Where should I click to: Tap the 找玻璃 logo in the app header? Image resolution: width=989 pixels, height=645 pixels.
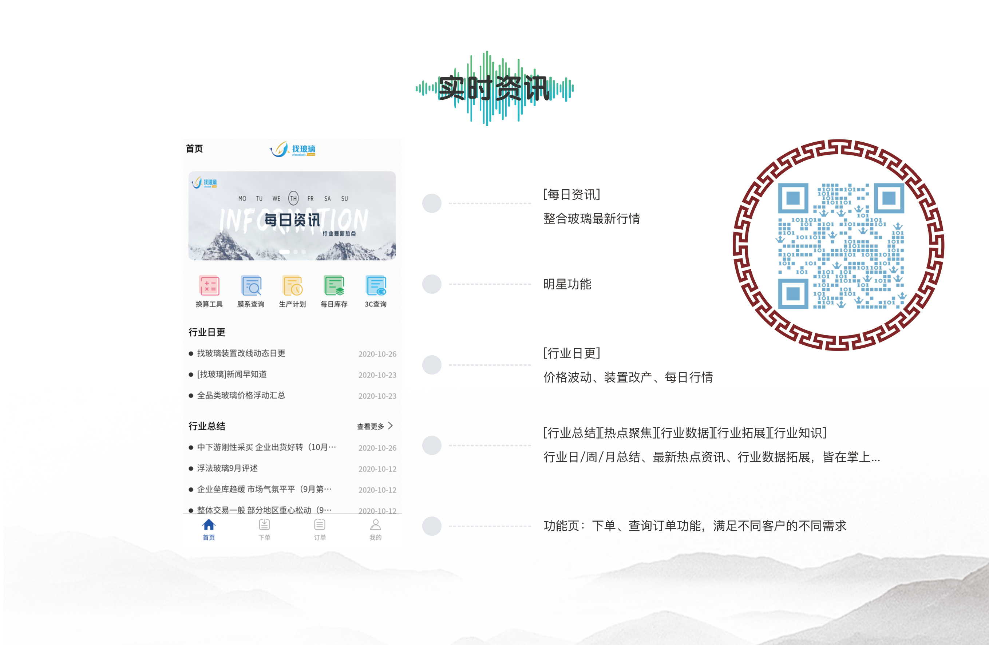[x=293, y=149]
